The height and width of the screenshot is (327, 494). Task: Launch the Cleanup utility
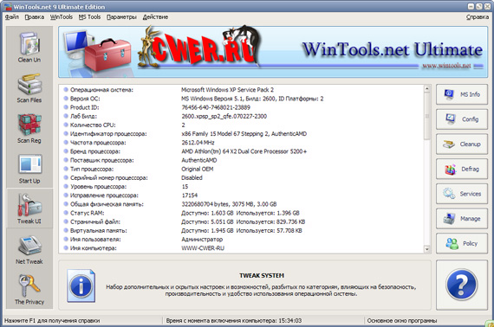pyautogui.click(x=462, y=144)
